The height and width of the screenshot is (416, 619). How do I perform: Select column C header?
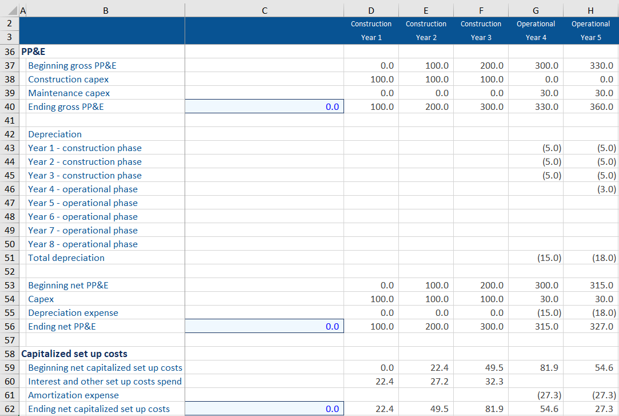coord(264,10)
